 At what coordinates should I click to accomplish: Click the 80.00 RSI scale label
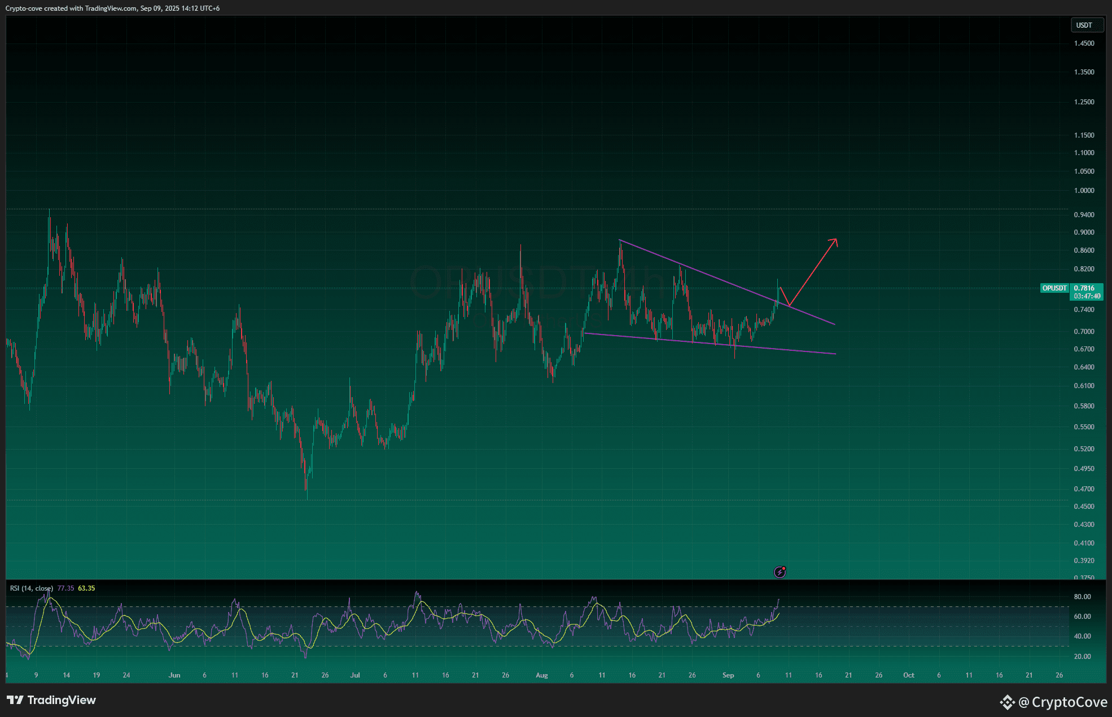[1082, 597]
